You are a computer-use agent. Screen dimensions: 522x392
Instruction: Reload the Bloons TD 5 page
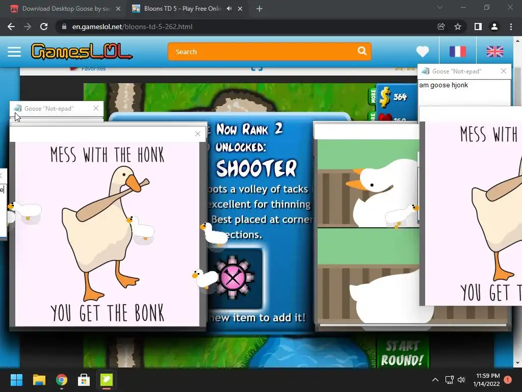pyautogui.click(x=44, y=27)
